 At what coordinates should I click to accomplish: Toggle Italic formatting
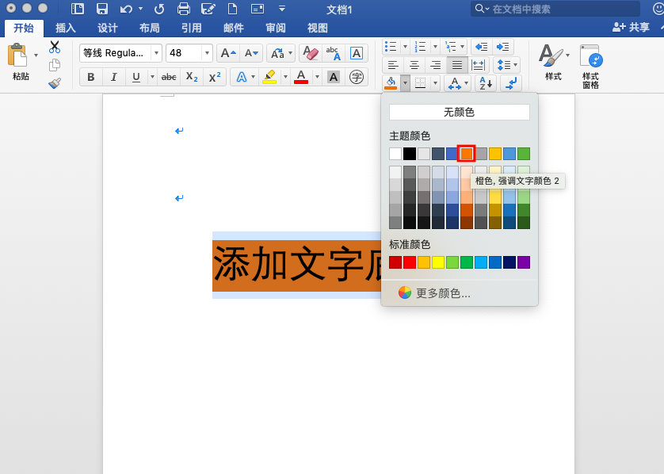click(113, 77)
